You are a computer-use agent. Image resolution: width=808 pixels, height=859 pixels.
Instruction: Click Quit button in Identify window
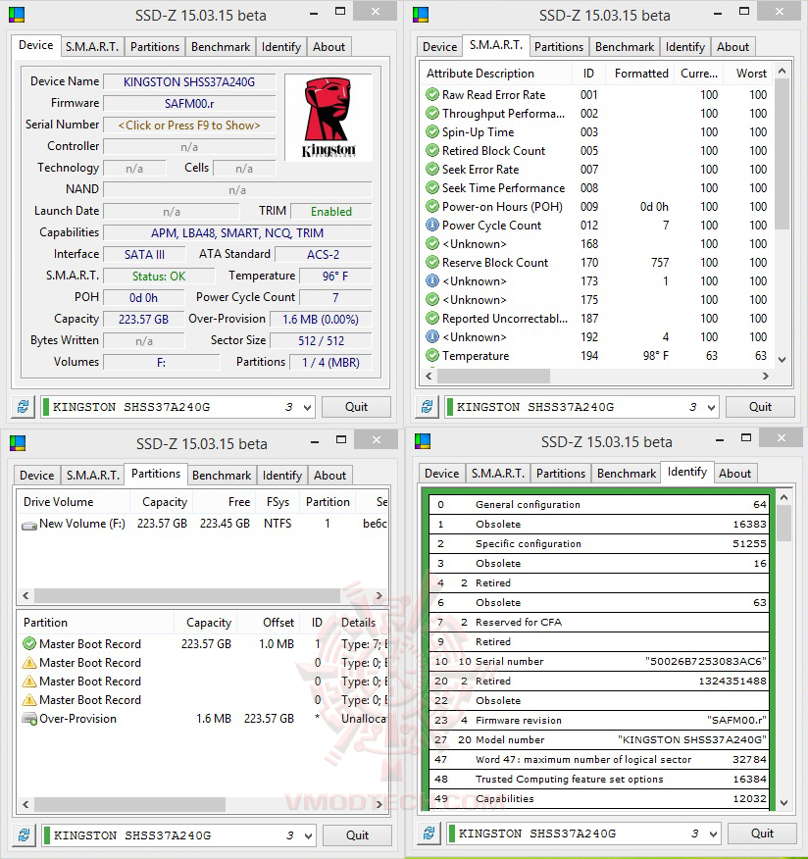pos(762,834)
